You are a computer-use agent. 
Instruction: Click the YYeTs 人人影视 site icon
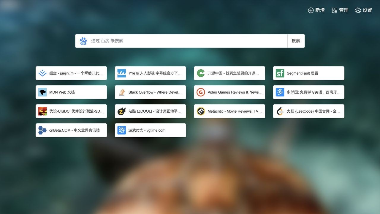click(x=122, y=73)
